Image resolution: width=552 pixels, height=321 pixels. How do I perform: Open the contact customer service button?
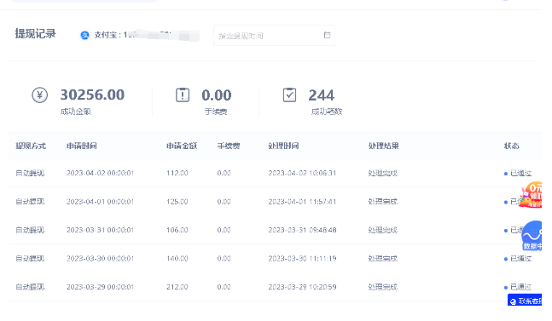(525, 301)
